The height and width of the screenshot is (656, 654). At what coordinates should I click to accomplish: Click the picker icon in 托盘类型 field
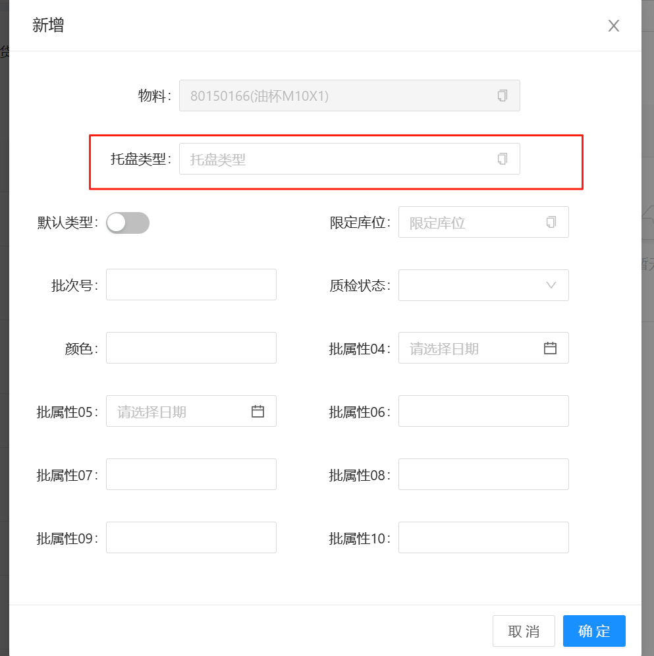point(503,159)
